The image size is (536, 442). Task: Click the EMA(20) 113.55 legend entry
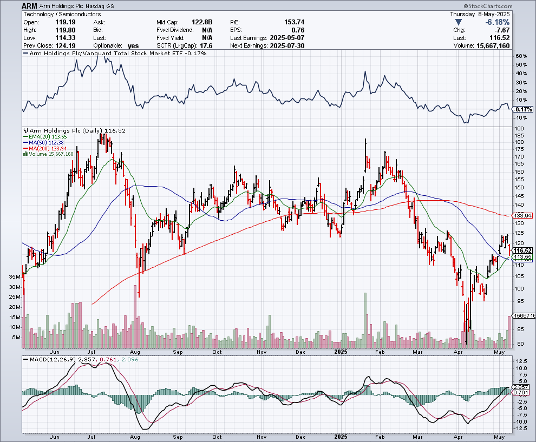(45, 137)
